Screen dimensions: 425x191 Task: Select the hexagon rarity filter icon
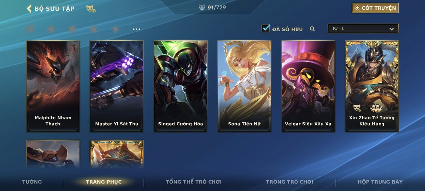72,29
